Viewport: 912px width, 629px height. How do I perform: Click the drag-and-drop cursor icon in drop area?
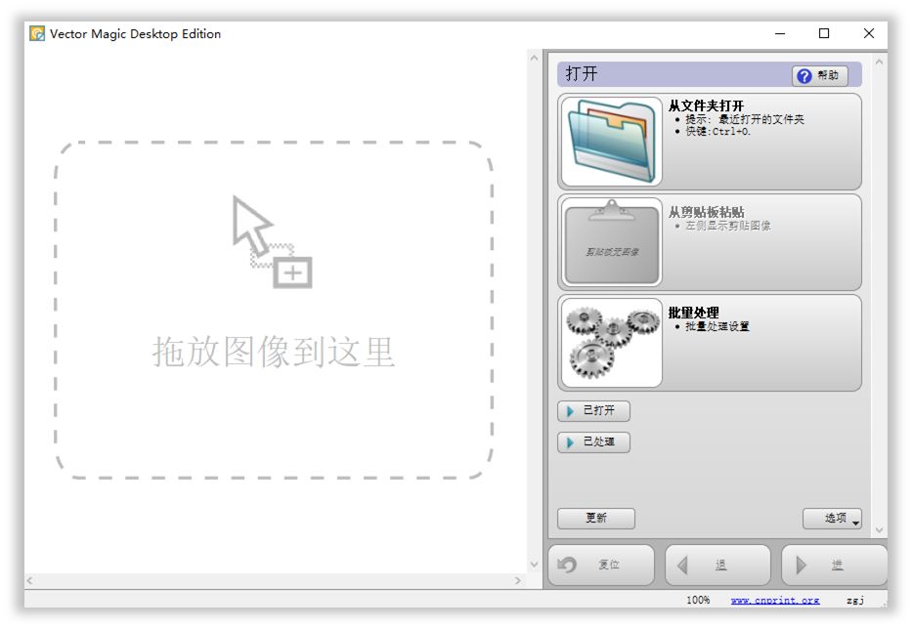click(x=272, y=241)
